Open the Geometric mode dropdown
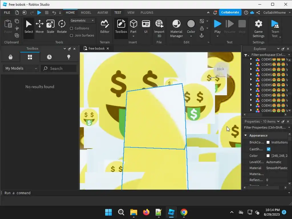The width and height of the screenshot is (292, 219). click(82, 21)
